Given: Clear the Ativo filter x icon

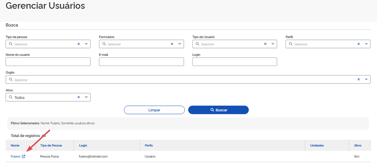Looking at the screenshot, I should [x=79, y=97].
